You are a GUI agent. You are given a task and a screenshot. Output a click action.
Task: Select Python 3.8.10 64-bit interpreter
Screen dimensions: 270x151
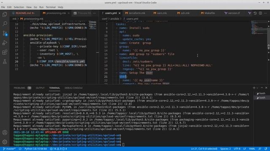click(x=35, y=149)
